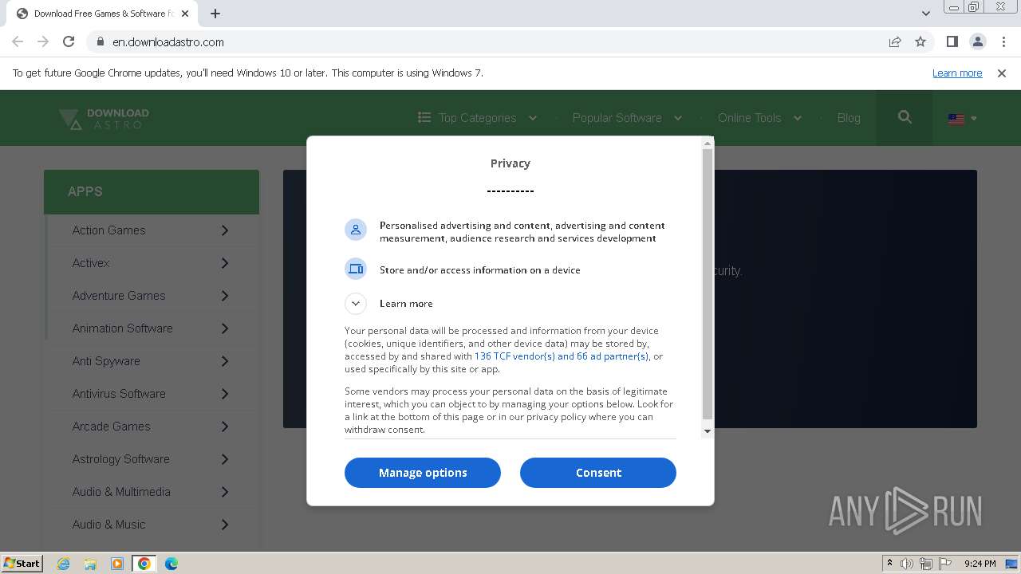The height and width of the screenshot is (574, 1021).
Task: Open a new tab
Action: tap(215, 14)
